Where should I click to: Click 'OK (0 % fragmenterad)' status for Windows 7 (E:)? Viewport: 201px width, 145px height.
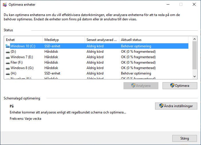(x=138, y=57)
